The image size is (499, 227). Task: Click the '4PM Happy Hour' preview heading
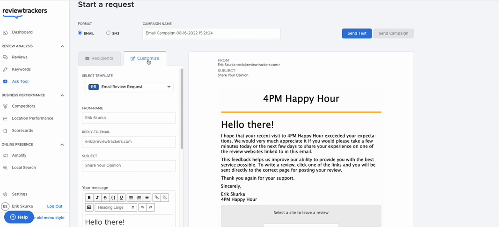[301, 99]
